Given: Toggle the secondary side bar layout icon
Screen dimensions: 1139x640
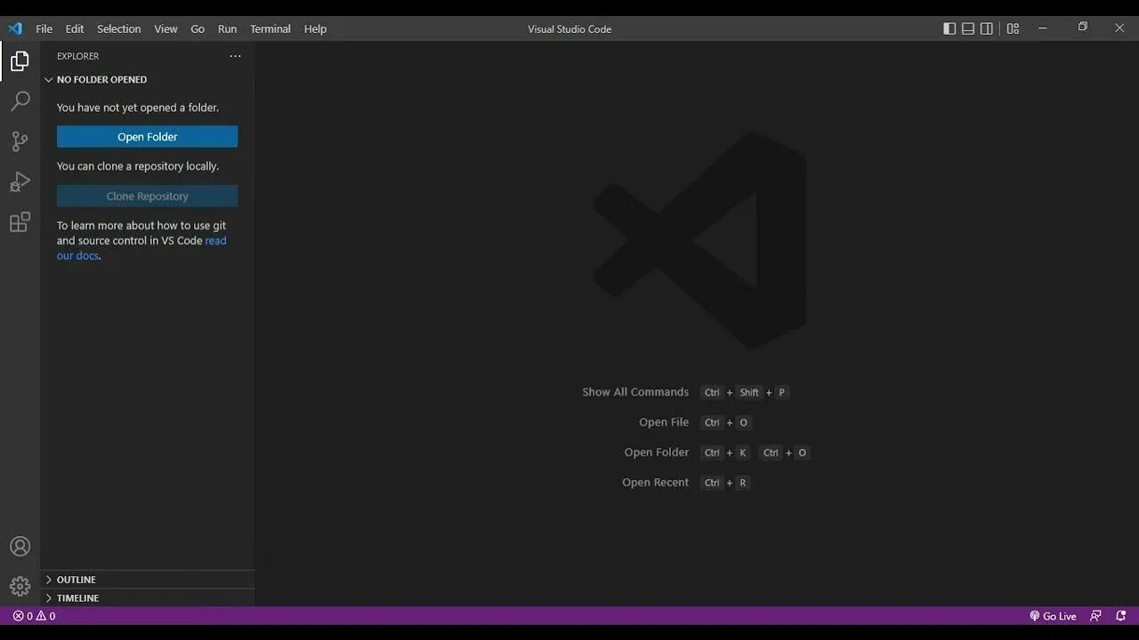Looking at the screenshot, I should pyautogui.click(x=987, y=28).
